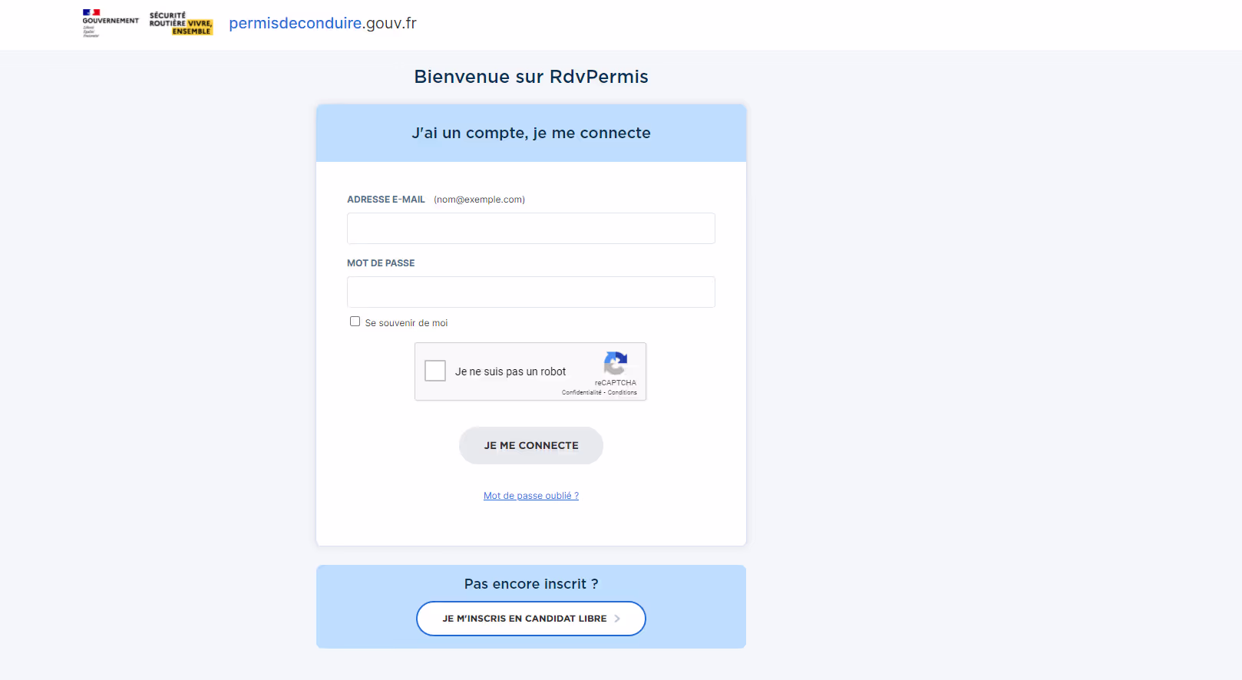Click the 'ADRESSE E-MAIL' field label
The width and height of the screenshot is (1242, 680).
pos(385,200)
